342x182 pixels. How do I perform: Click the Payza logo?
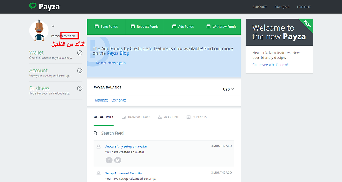pos(45,7)
